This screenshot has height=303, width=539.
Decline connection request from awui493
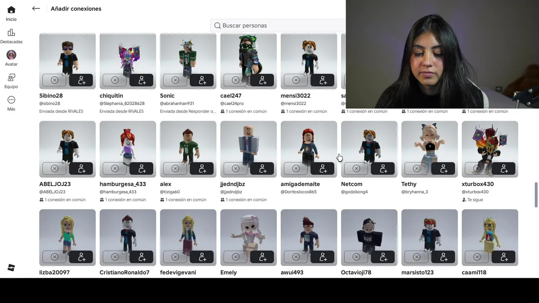296,257
